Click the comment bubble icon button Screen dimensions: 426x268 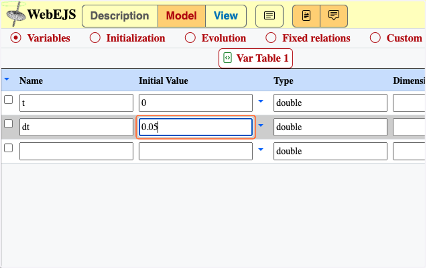pos(334,16)
